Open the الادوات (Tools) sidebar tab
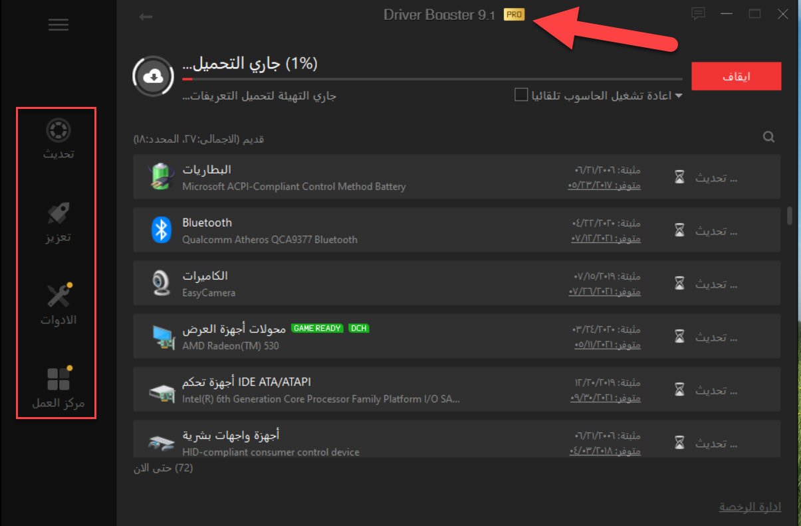This screenshot has width=801, height=526. click(58, 305)
